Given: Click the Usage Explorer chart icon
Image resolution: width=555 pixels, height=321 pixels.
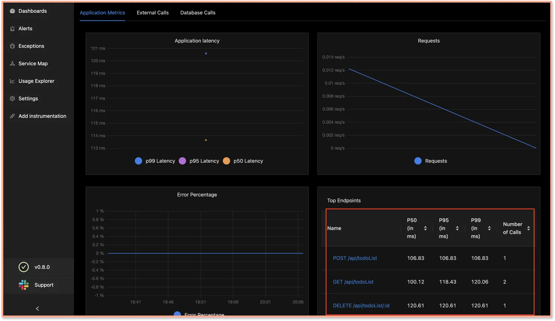Looking at the screenshot, I should click(x=12, y=81).
